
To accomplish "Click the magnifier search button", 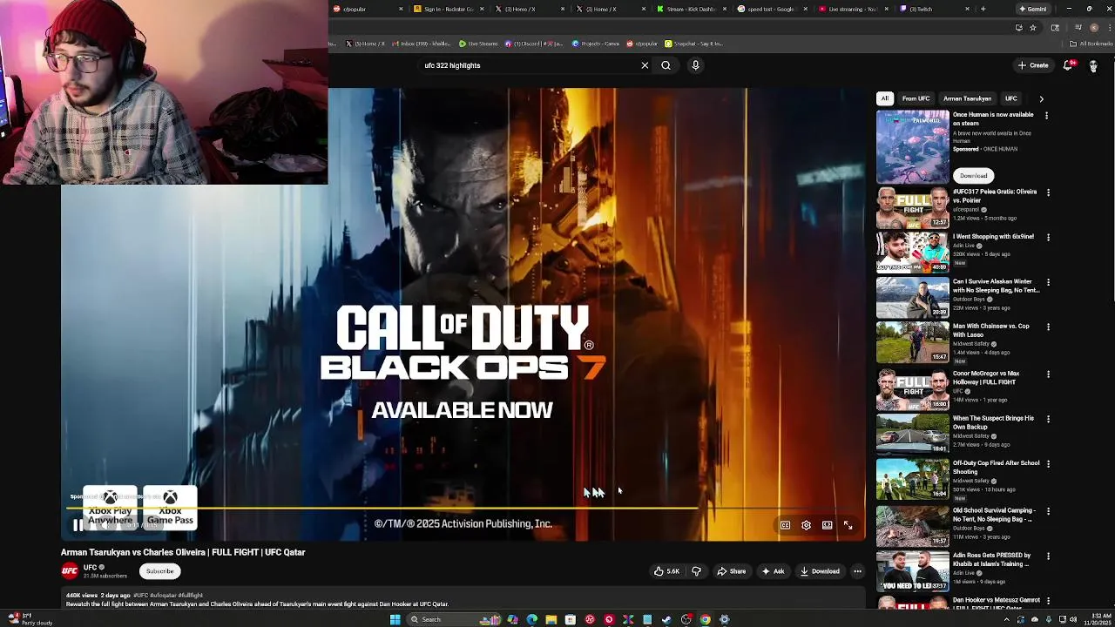I will 666,65.
